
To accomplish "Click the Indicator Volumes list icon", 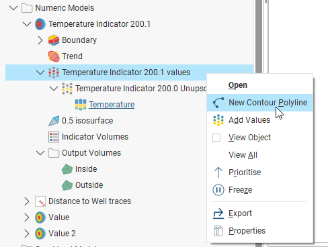I will (54, 137).
